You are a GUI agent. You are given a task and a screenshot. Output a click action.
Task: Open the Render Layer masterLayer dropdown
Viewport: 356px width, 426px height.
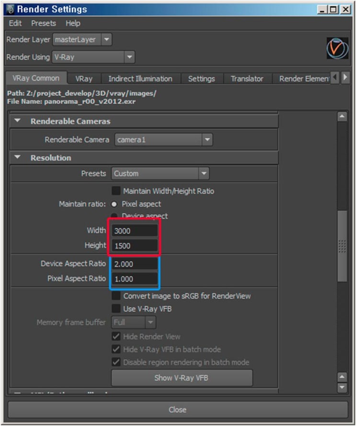pyautogui.click(x=82, y=40)
